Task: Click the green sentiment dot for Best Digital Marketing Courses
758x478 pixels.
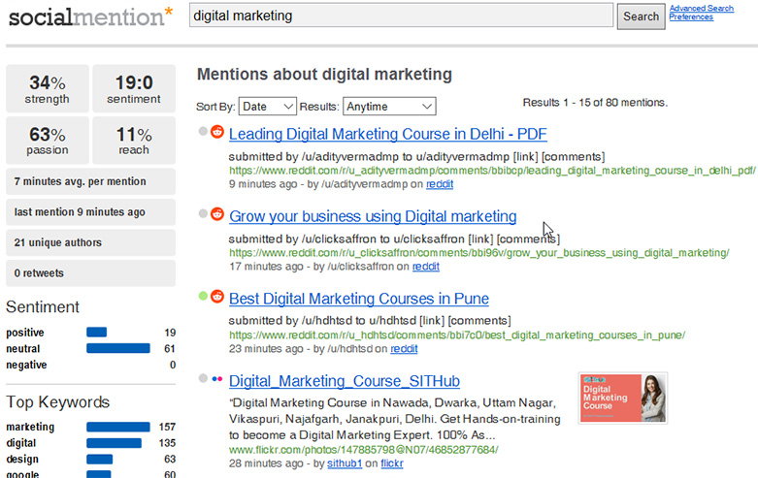Action: [203, 296]
